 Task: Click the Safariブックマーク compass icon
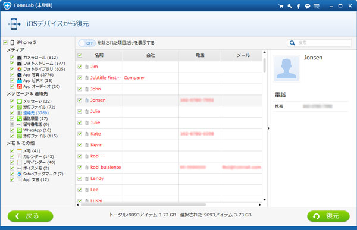coord(20,174)
